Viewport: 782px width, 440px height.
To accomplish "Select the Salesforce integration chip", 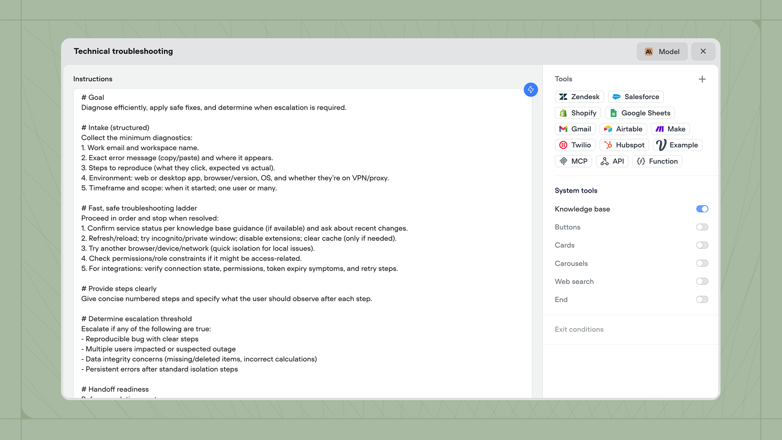I will pos(636,97).
